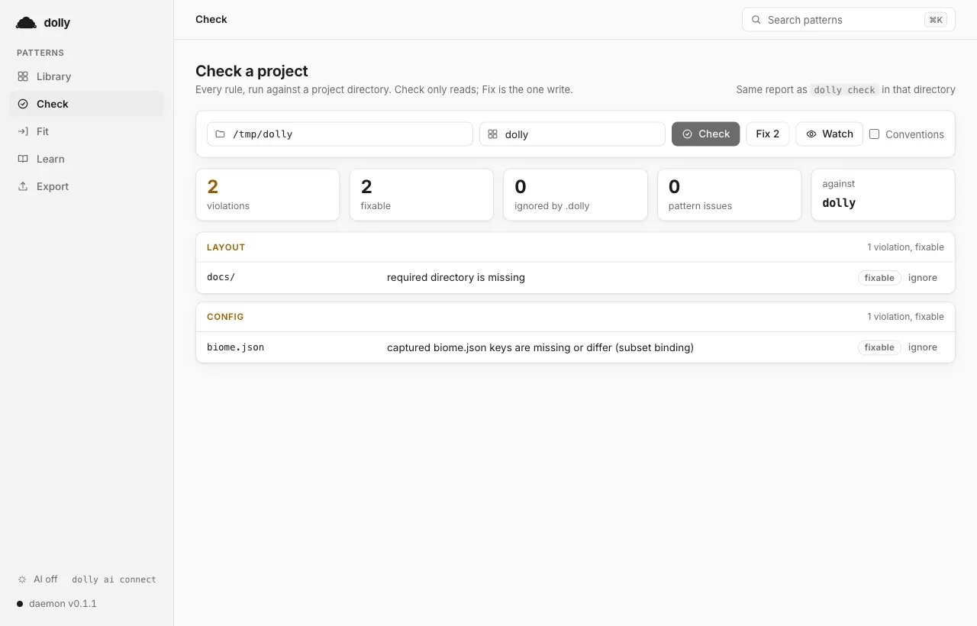Screen dimensions: 977x626
Task: Click the AI off sparkle icon
Action: tap(22, 579)
